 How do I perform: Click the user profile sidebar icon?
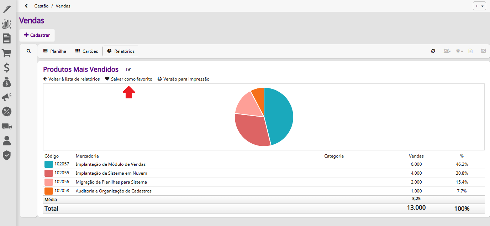6,141
